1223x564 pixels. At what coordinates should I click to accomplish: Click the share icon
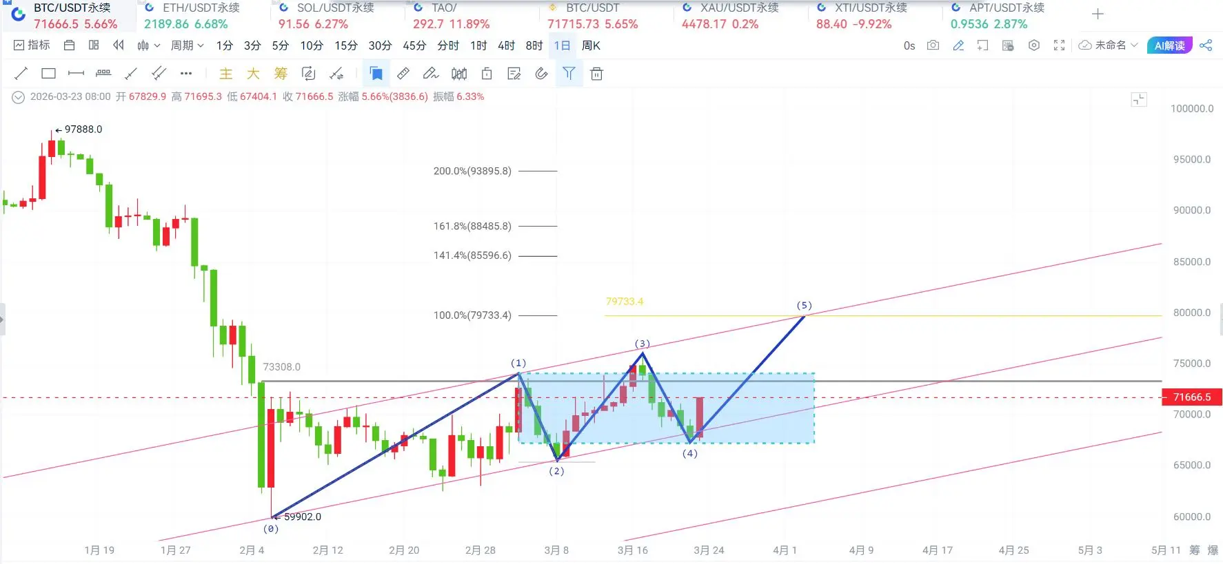tap(1206, 45)
